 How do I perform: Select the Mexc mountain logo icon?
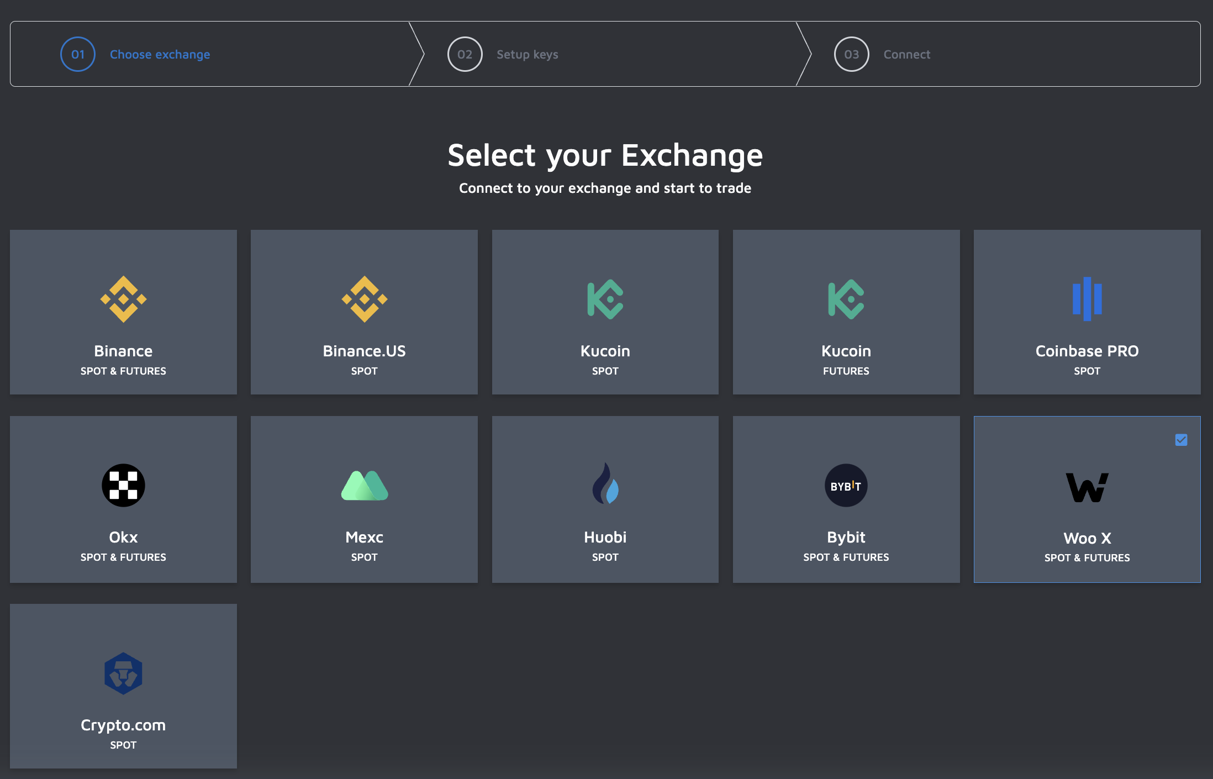(364, 485)
